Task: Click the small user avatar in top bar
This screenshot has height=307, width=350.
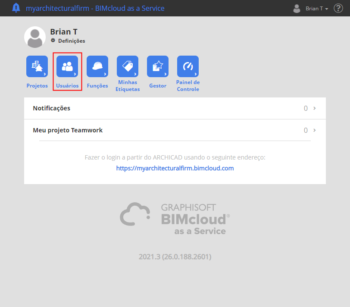Action: [297, 8]
